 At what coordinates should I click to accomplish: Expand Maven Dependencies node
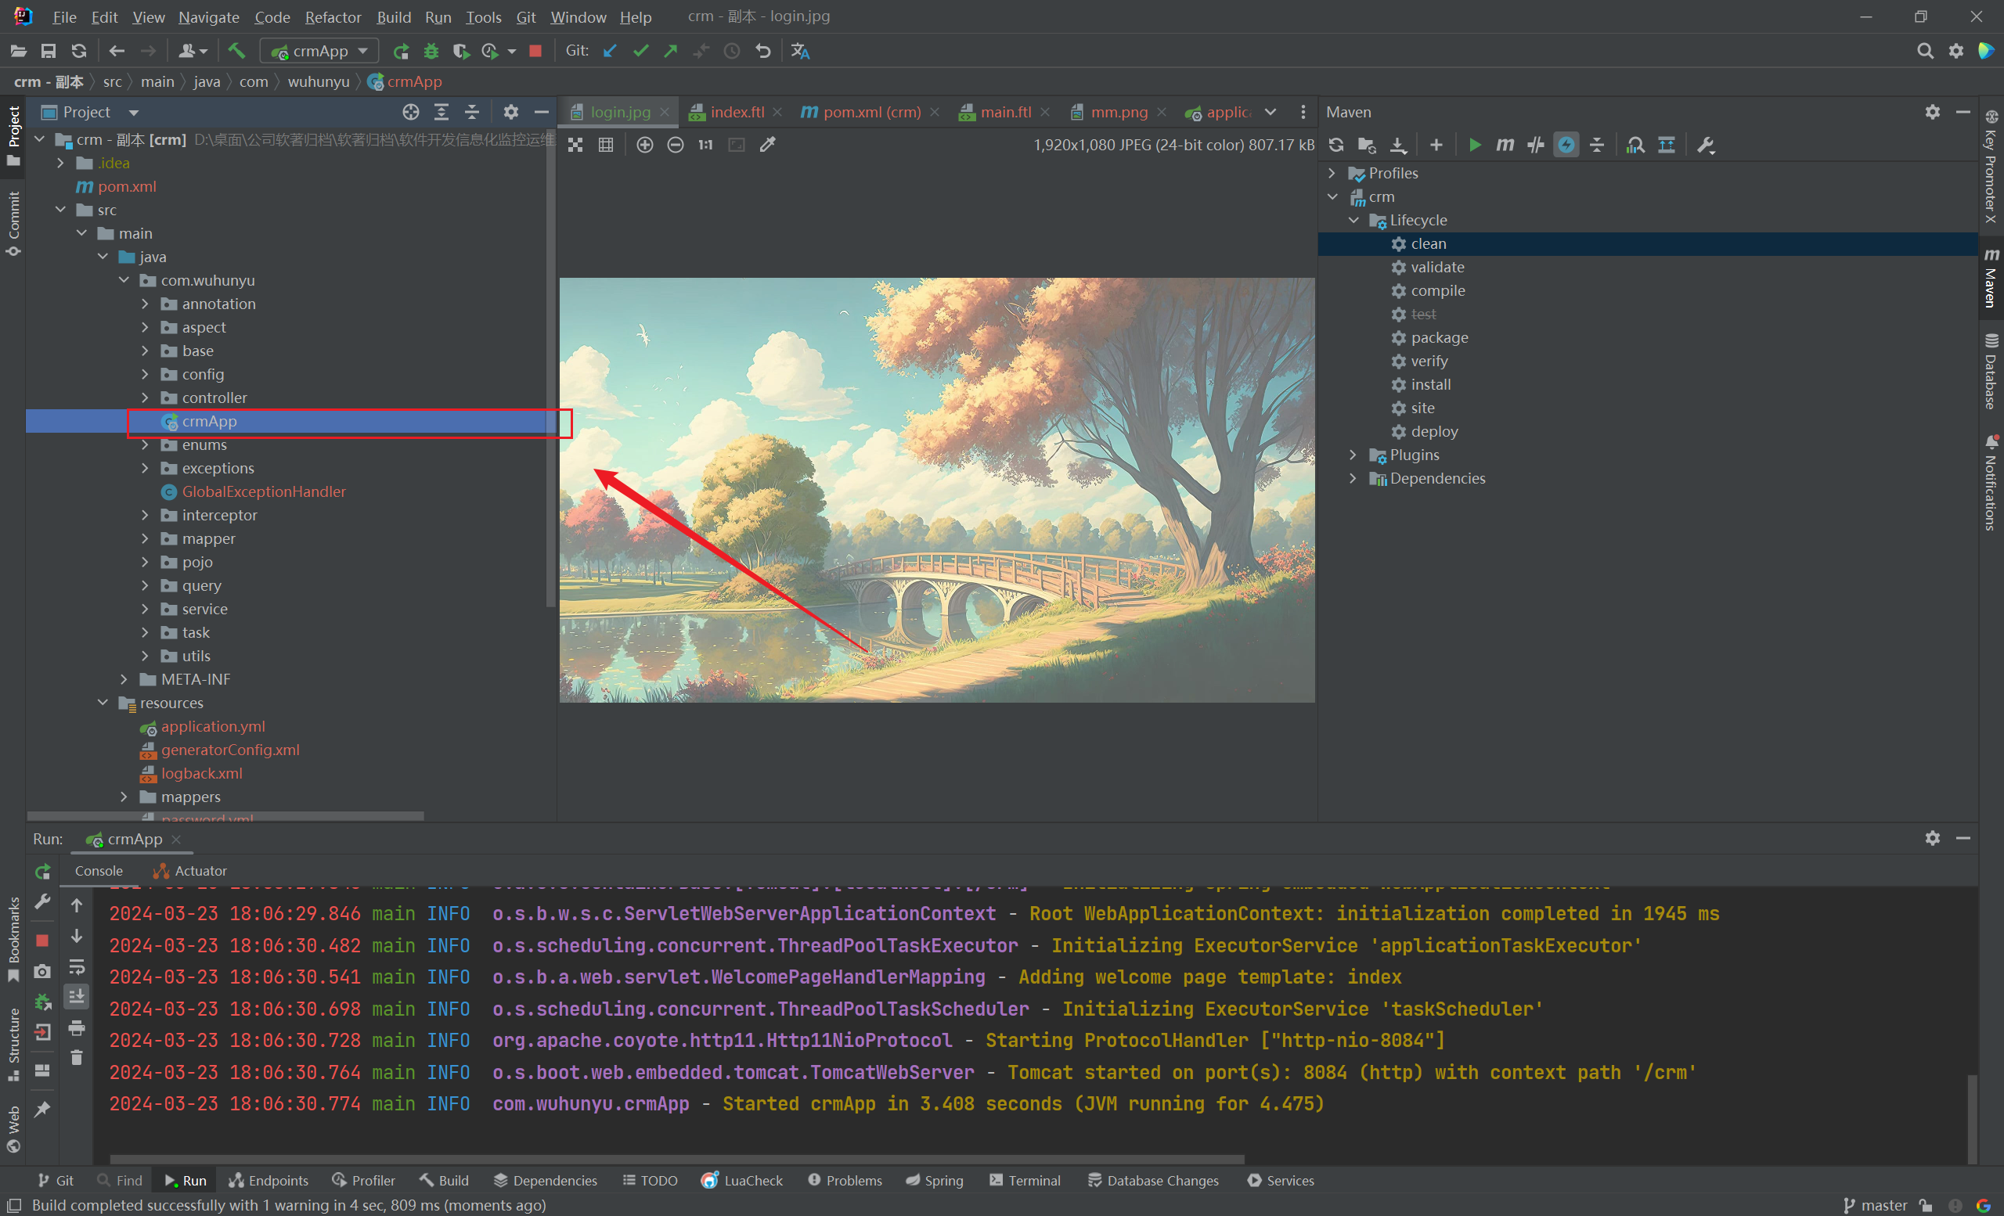tap(1353, 479)
